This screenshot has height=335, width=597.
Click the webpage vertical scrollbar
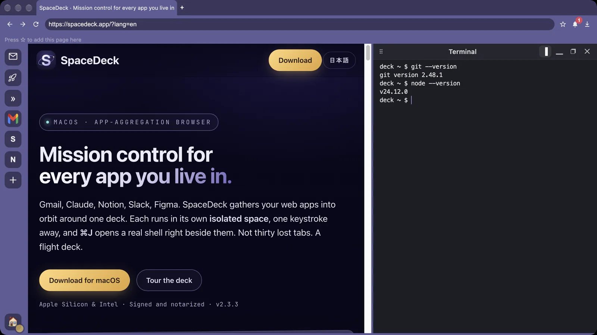pyautogui.click(x=368, y=53)
